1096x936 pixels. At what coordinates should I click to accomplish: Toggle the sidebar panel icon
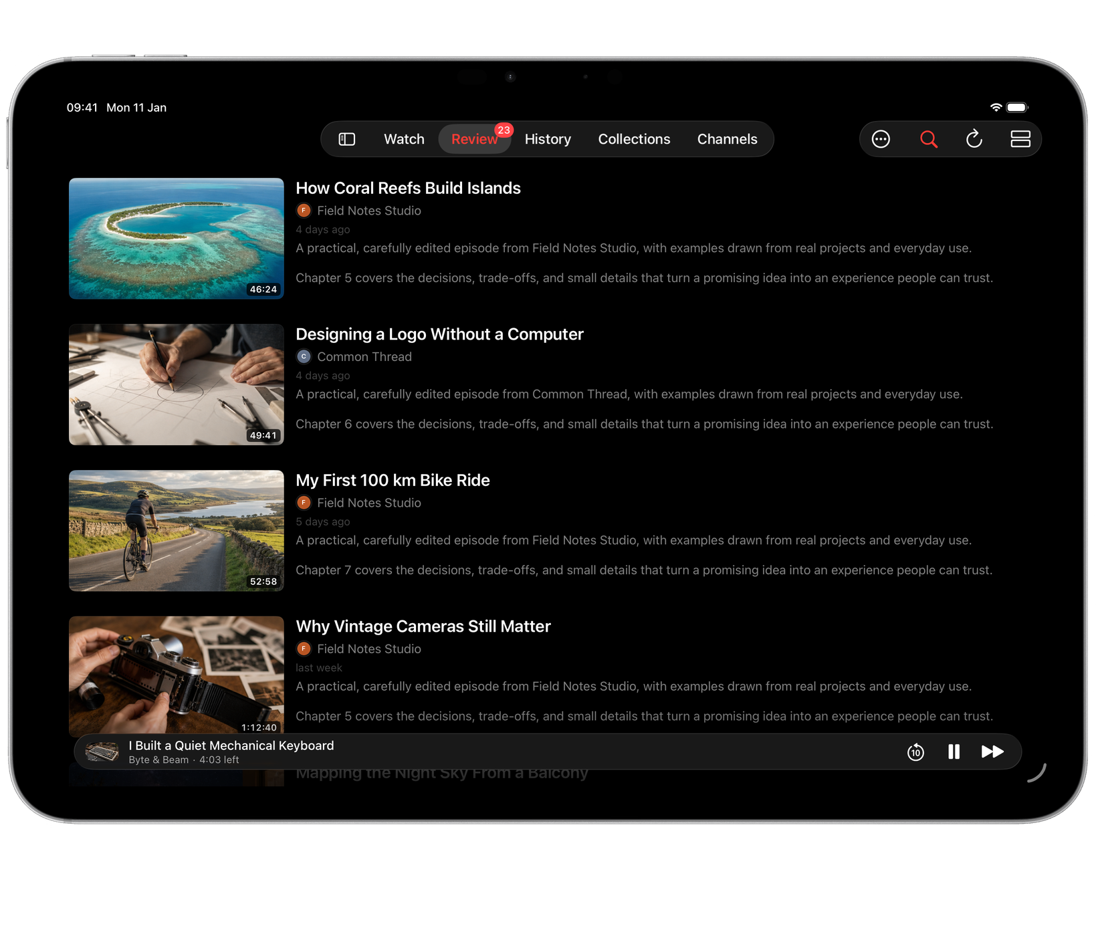[x=346, y=139]
